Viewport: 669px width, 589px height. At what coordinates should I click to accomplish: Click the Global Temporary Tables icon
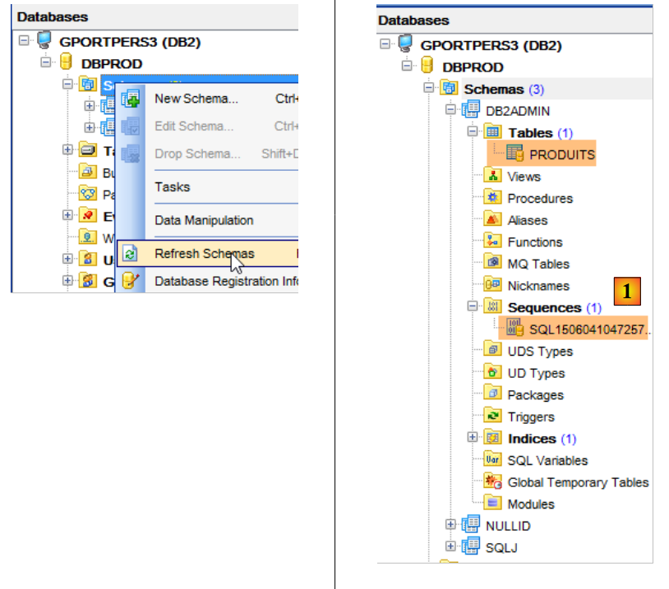(x=493, y=482)
